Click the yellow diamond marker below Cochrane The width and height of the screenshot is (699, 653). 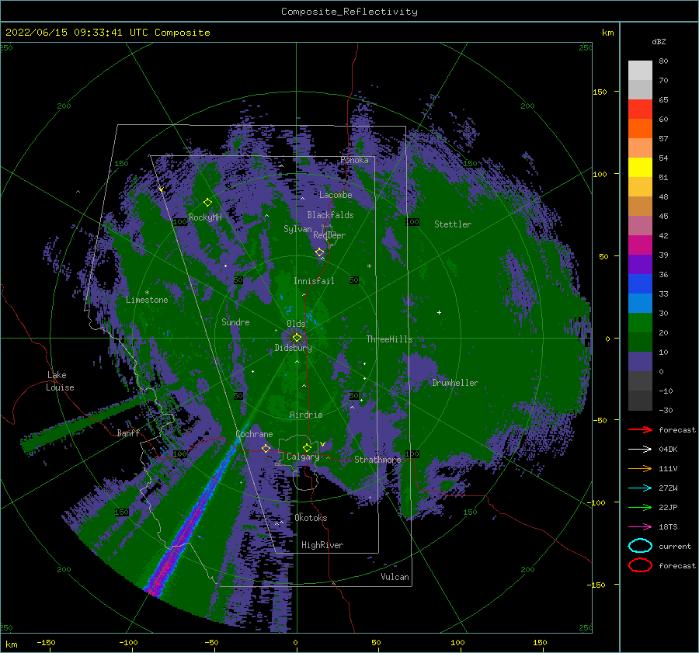click(x=266, y=448)
